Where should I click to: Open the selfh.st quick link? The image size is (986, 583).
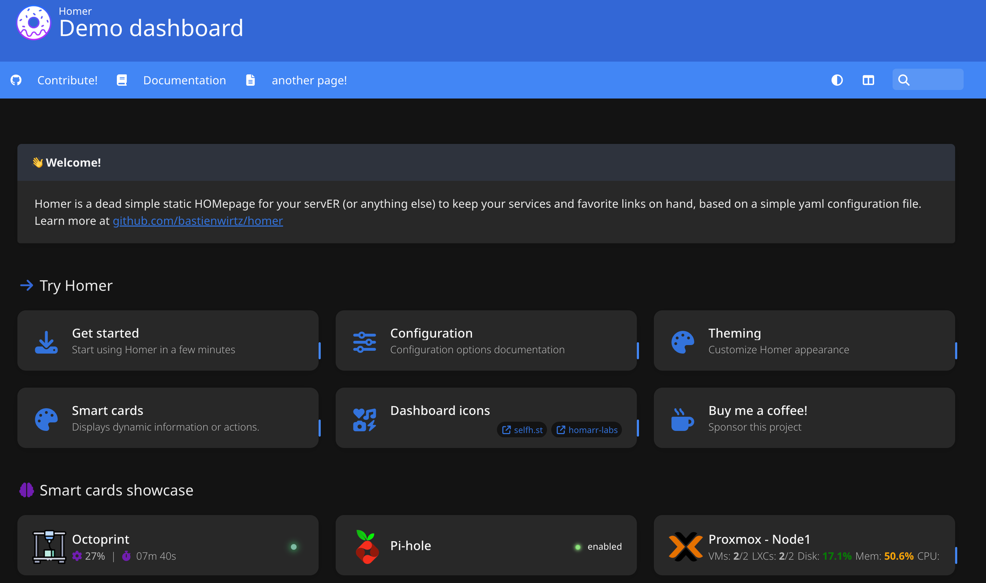click(523, 430)
